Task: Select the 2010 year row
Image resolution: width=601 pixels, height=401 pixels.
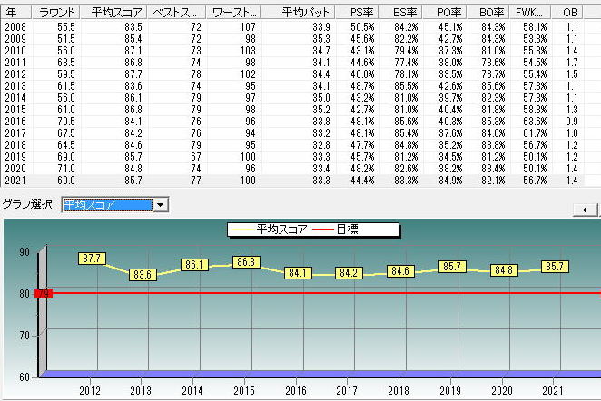Action: 291,51
